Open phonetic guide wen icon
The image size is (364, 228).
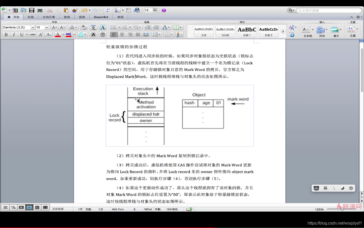[x=93, y=27]
